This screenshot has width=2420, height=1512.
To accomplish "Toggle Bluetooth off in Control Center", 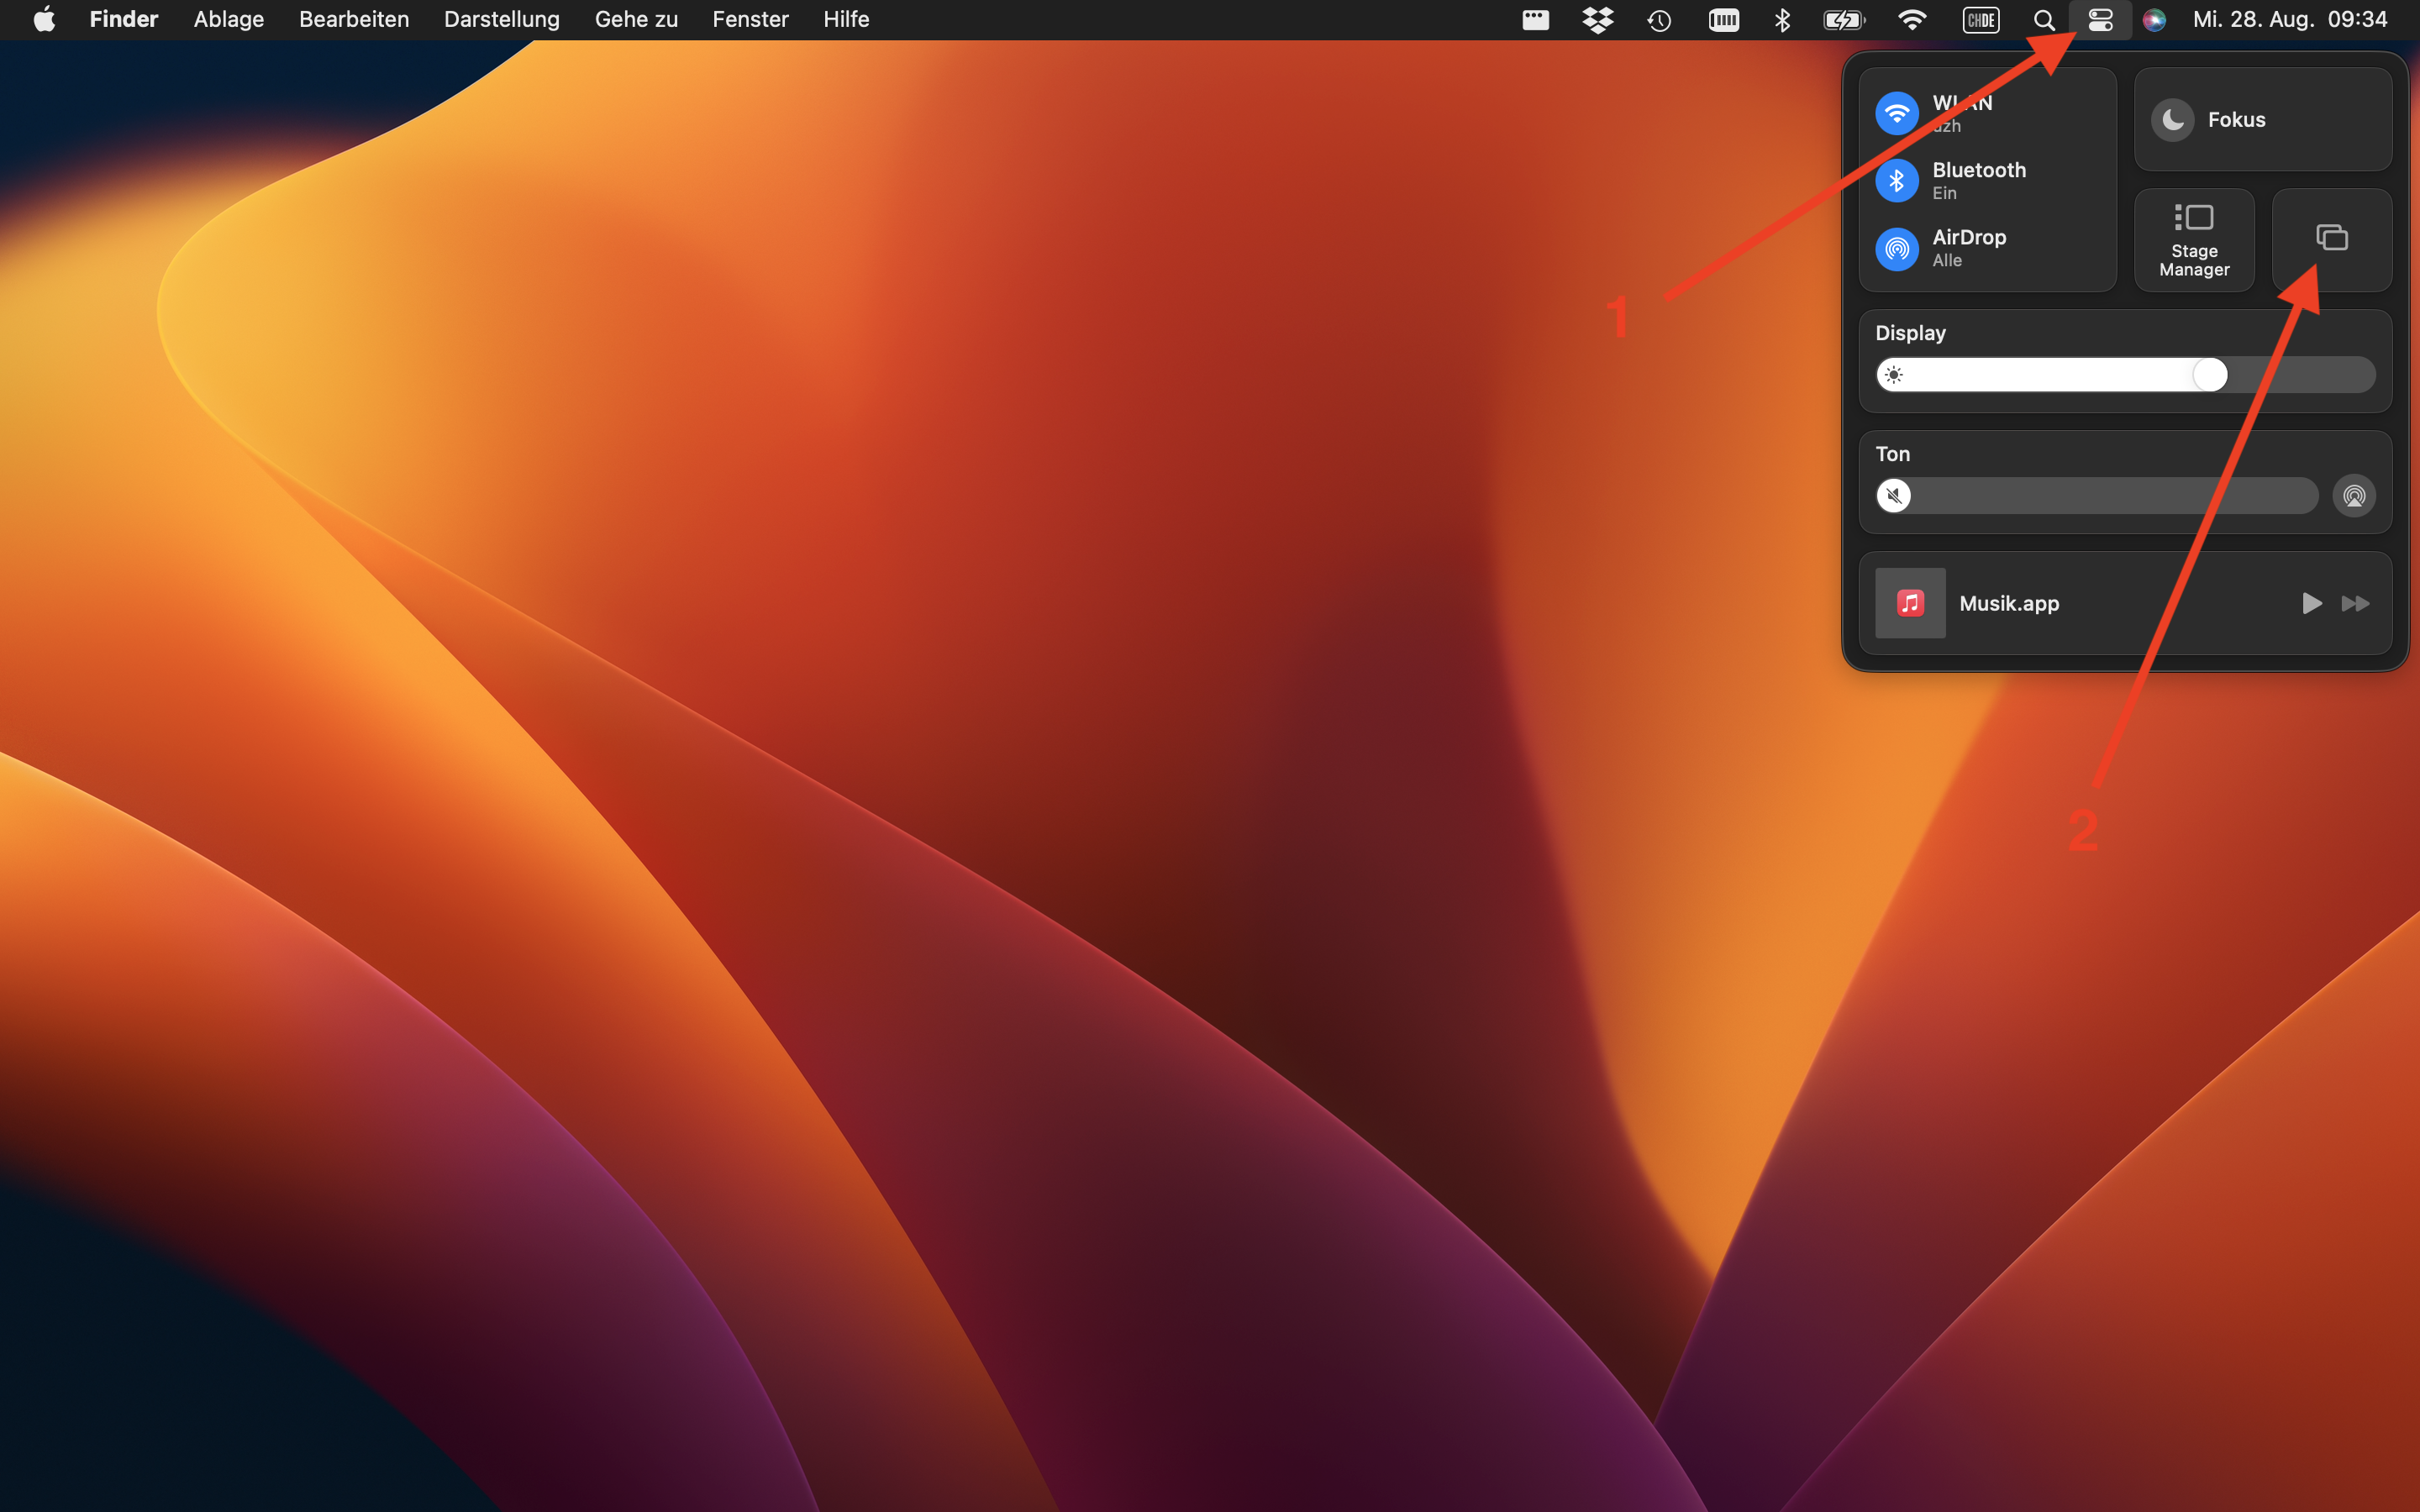I will [1898, 180].
